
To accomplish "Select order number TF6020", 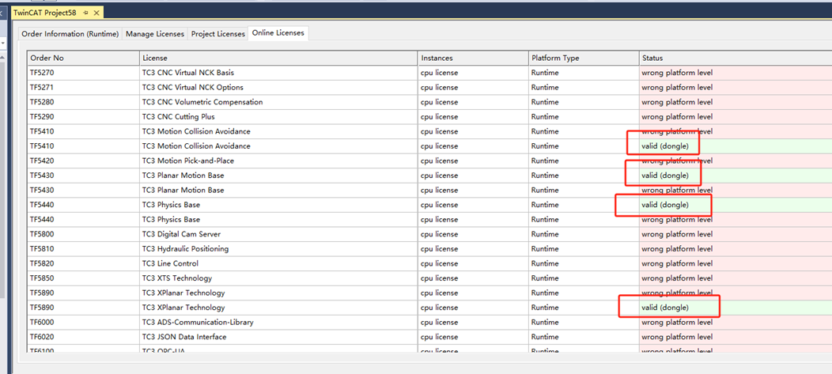I will tap(42, 337).
